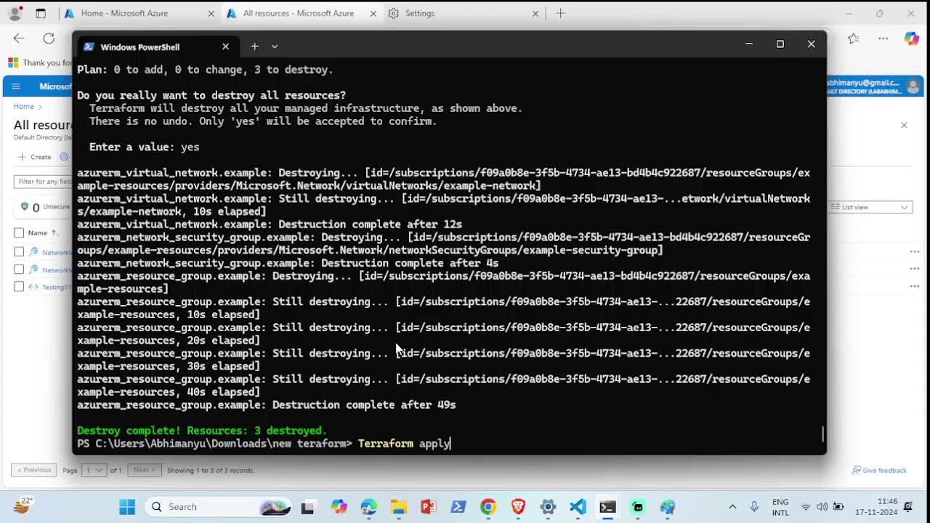Close the Home - Microsoft Azure tab
This screenshot has width=930, height=523.
211,13
